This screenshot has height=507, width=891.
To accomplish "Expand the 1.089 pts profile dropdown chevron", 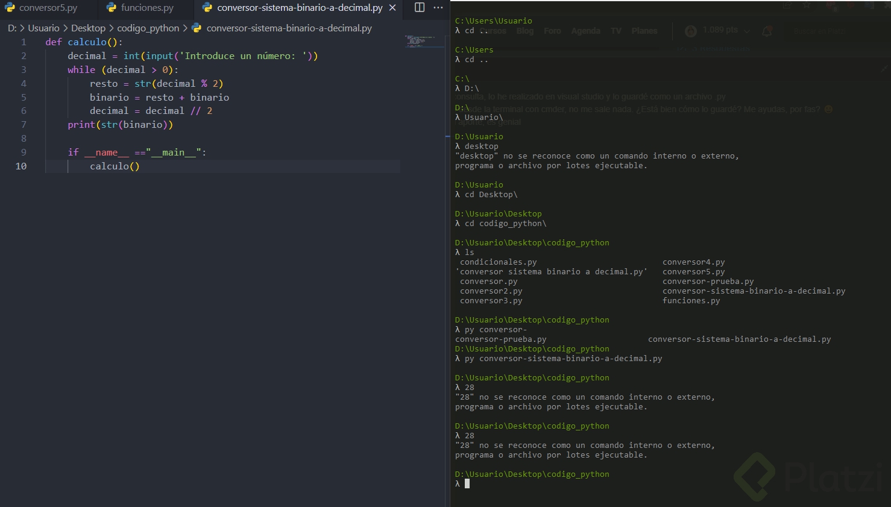I will pos(747,31).
